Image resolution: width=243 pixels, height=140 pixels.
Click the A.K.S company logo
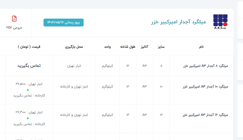point(220,22)
